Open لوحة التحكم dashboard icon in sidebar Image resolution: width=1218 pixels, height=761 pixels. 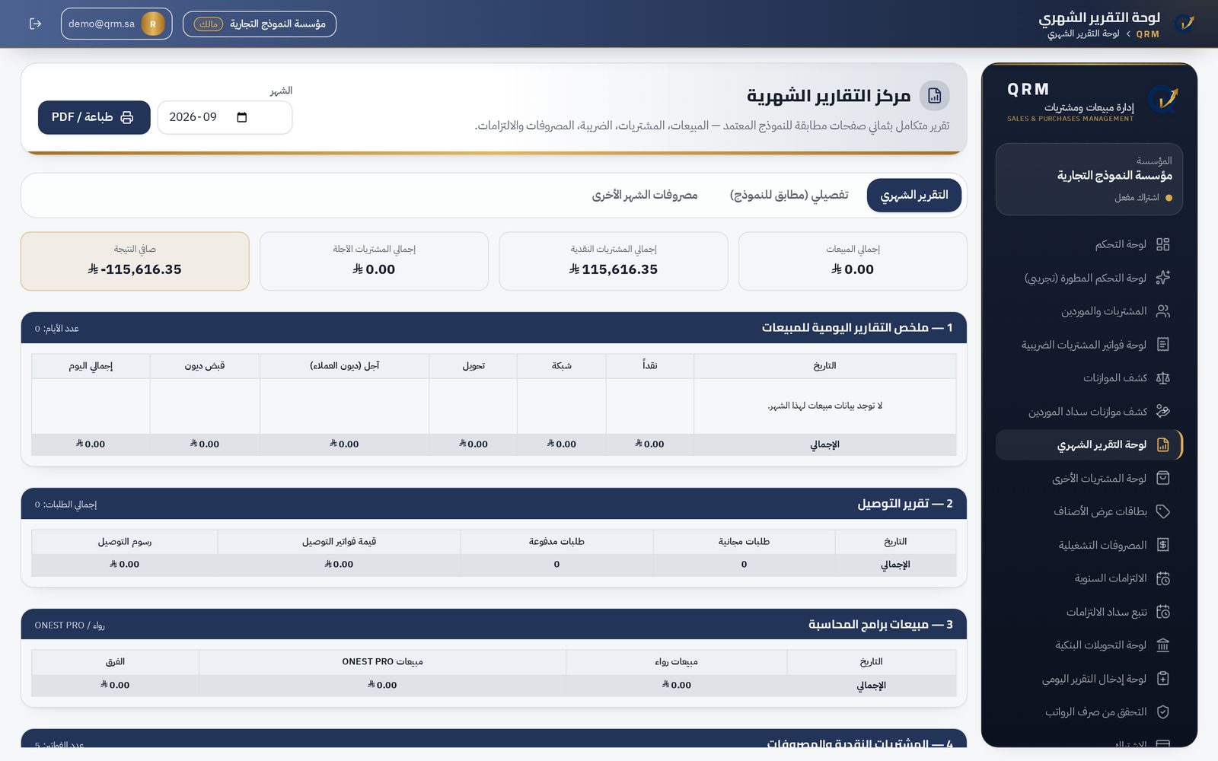1162,244
